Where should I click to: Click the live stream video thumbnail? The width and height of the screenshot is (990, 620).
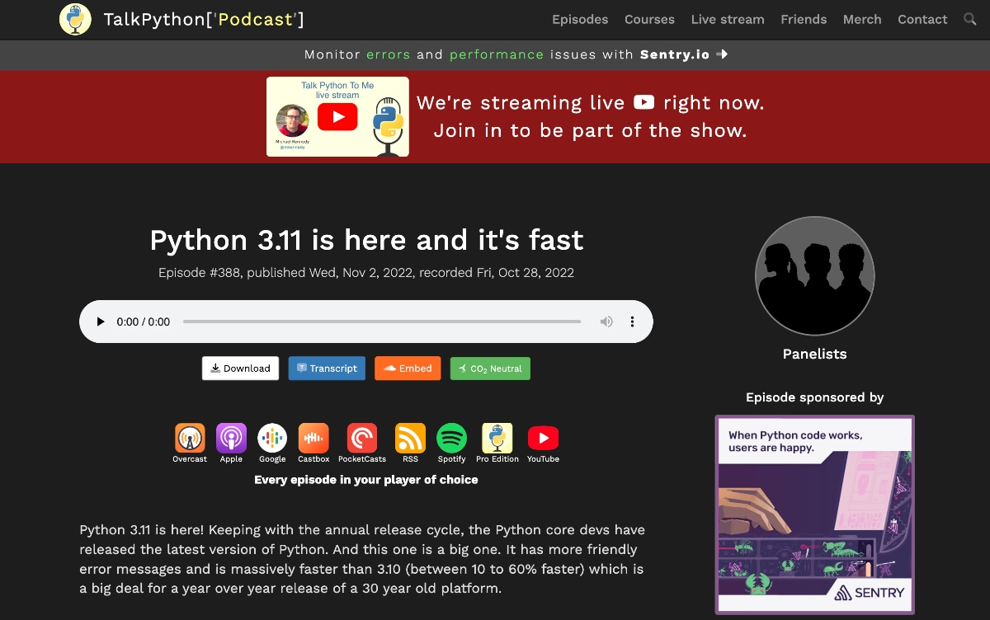337,117
